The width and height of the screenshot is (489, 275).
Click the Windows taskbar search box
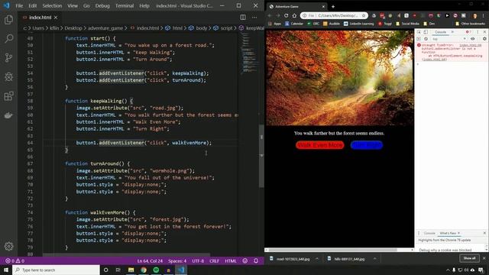56,270
